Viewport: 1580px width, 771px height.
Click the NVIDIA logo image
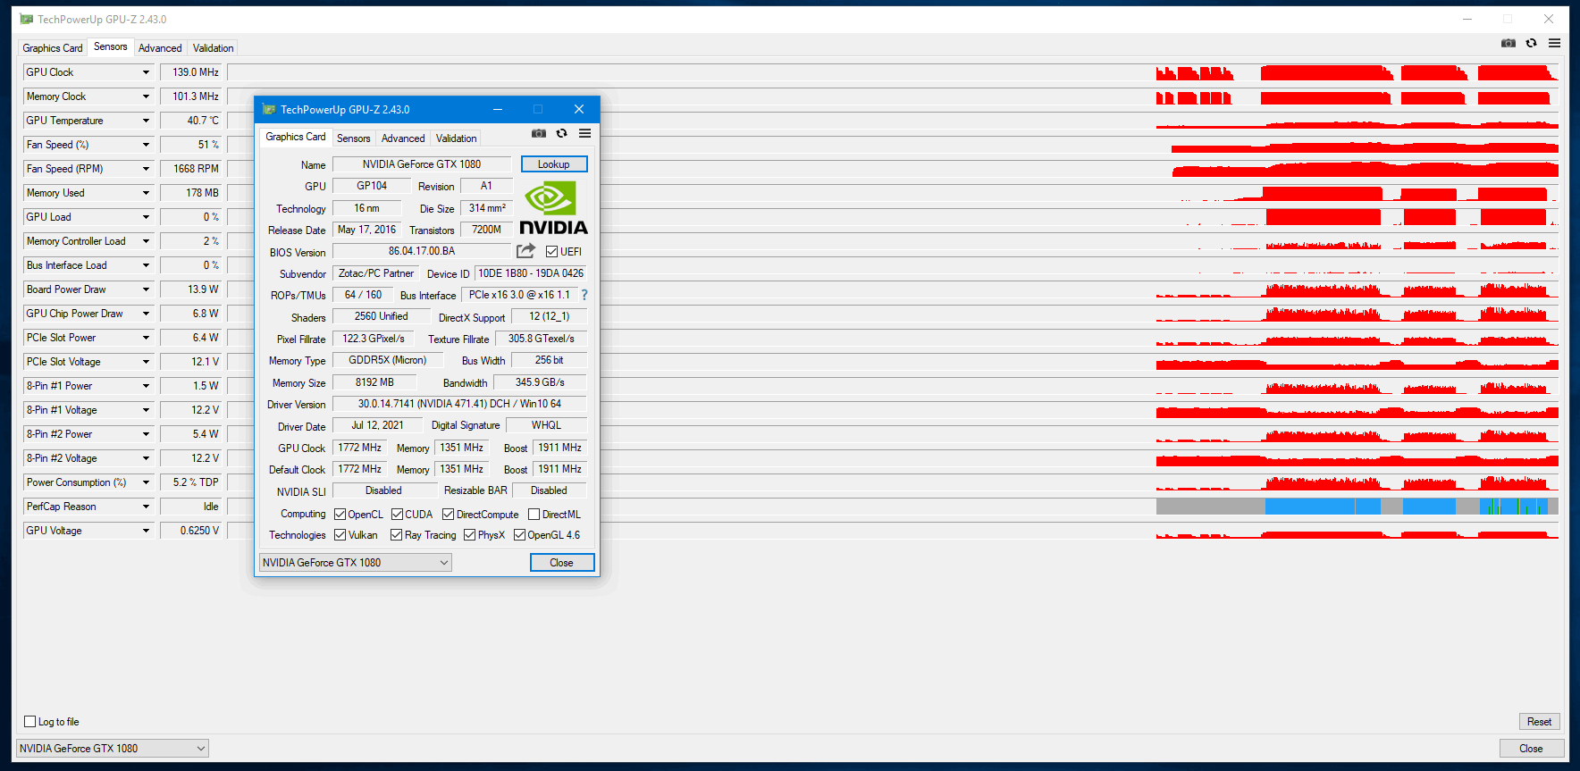point(553,208)
